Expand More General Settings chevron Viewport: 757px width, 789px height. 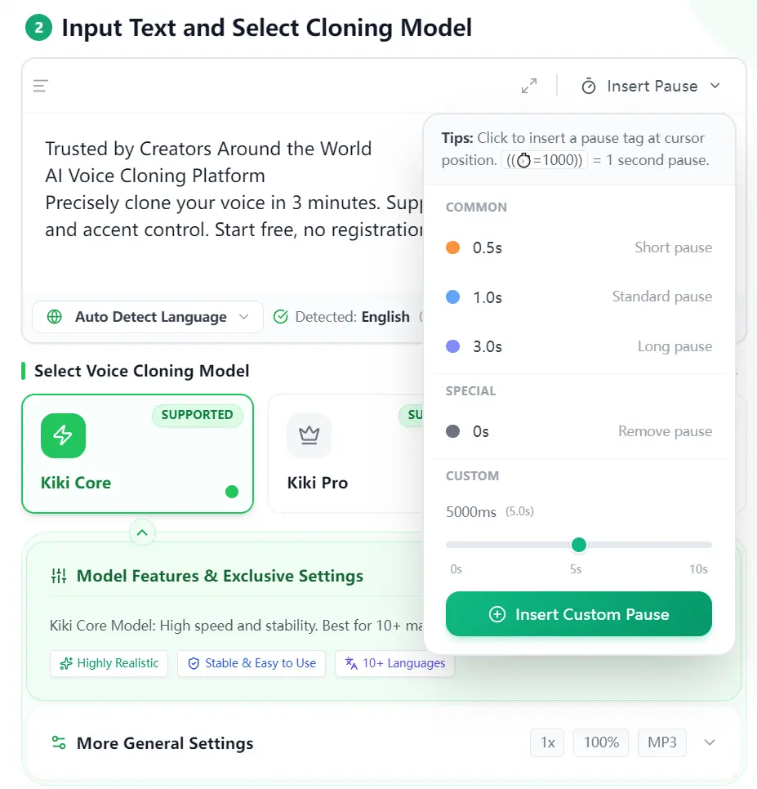710,742
